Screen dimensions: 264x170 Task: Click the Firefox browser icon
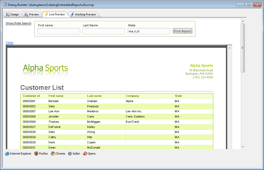click(x=36, y=154)
